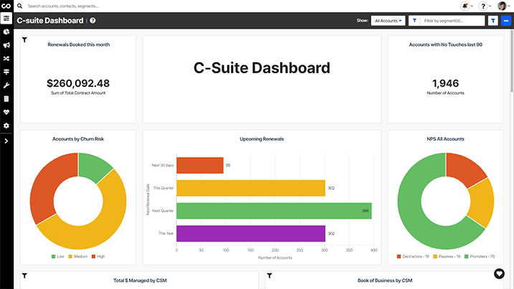This screenshot has height=289, width=514.
Task: Open the shuffle journeys icon in sidebar
Action: click(6, 58)
